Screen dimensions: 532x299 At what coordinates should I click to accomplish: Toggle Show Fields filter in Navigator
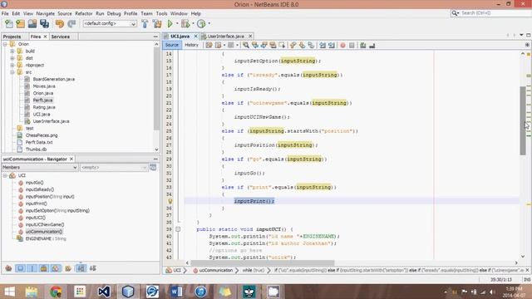pos(20,268)
